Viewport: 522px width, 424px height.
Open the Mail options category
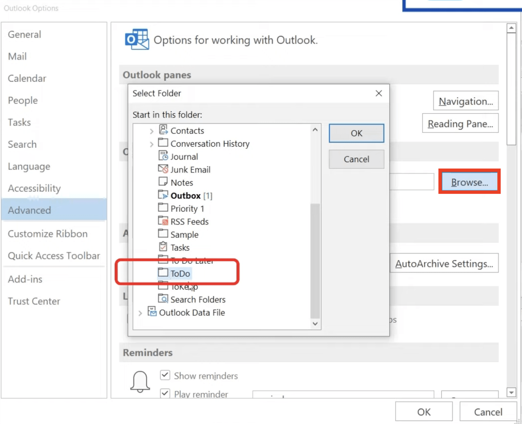(54, 56)
